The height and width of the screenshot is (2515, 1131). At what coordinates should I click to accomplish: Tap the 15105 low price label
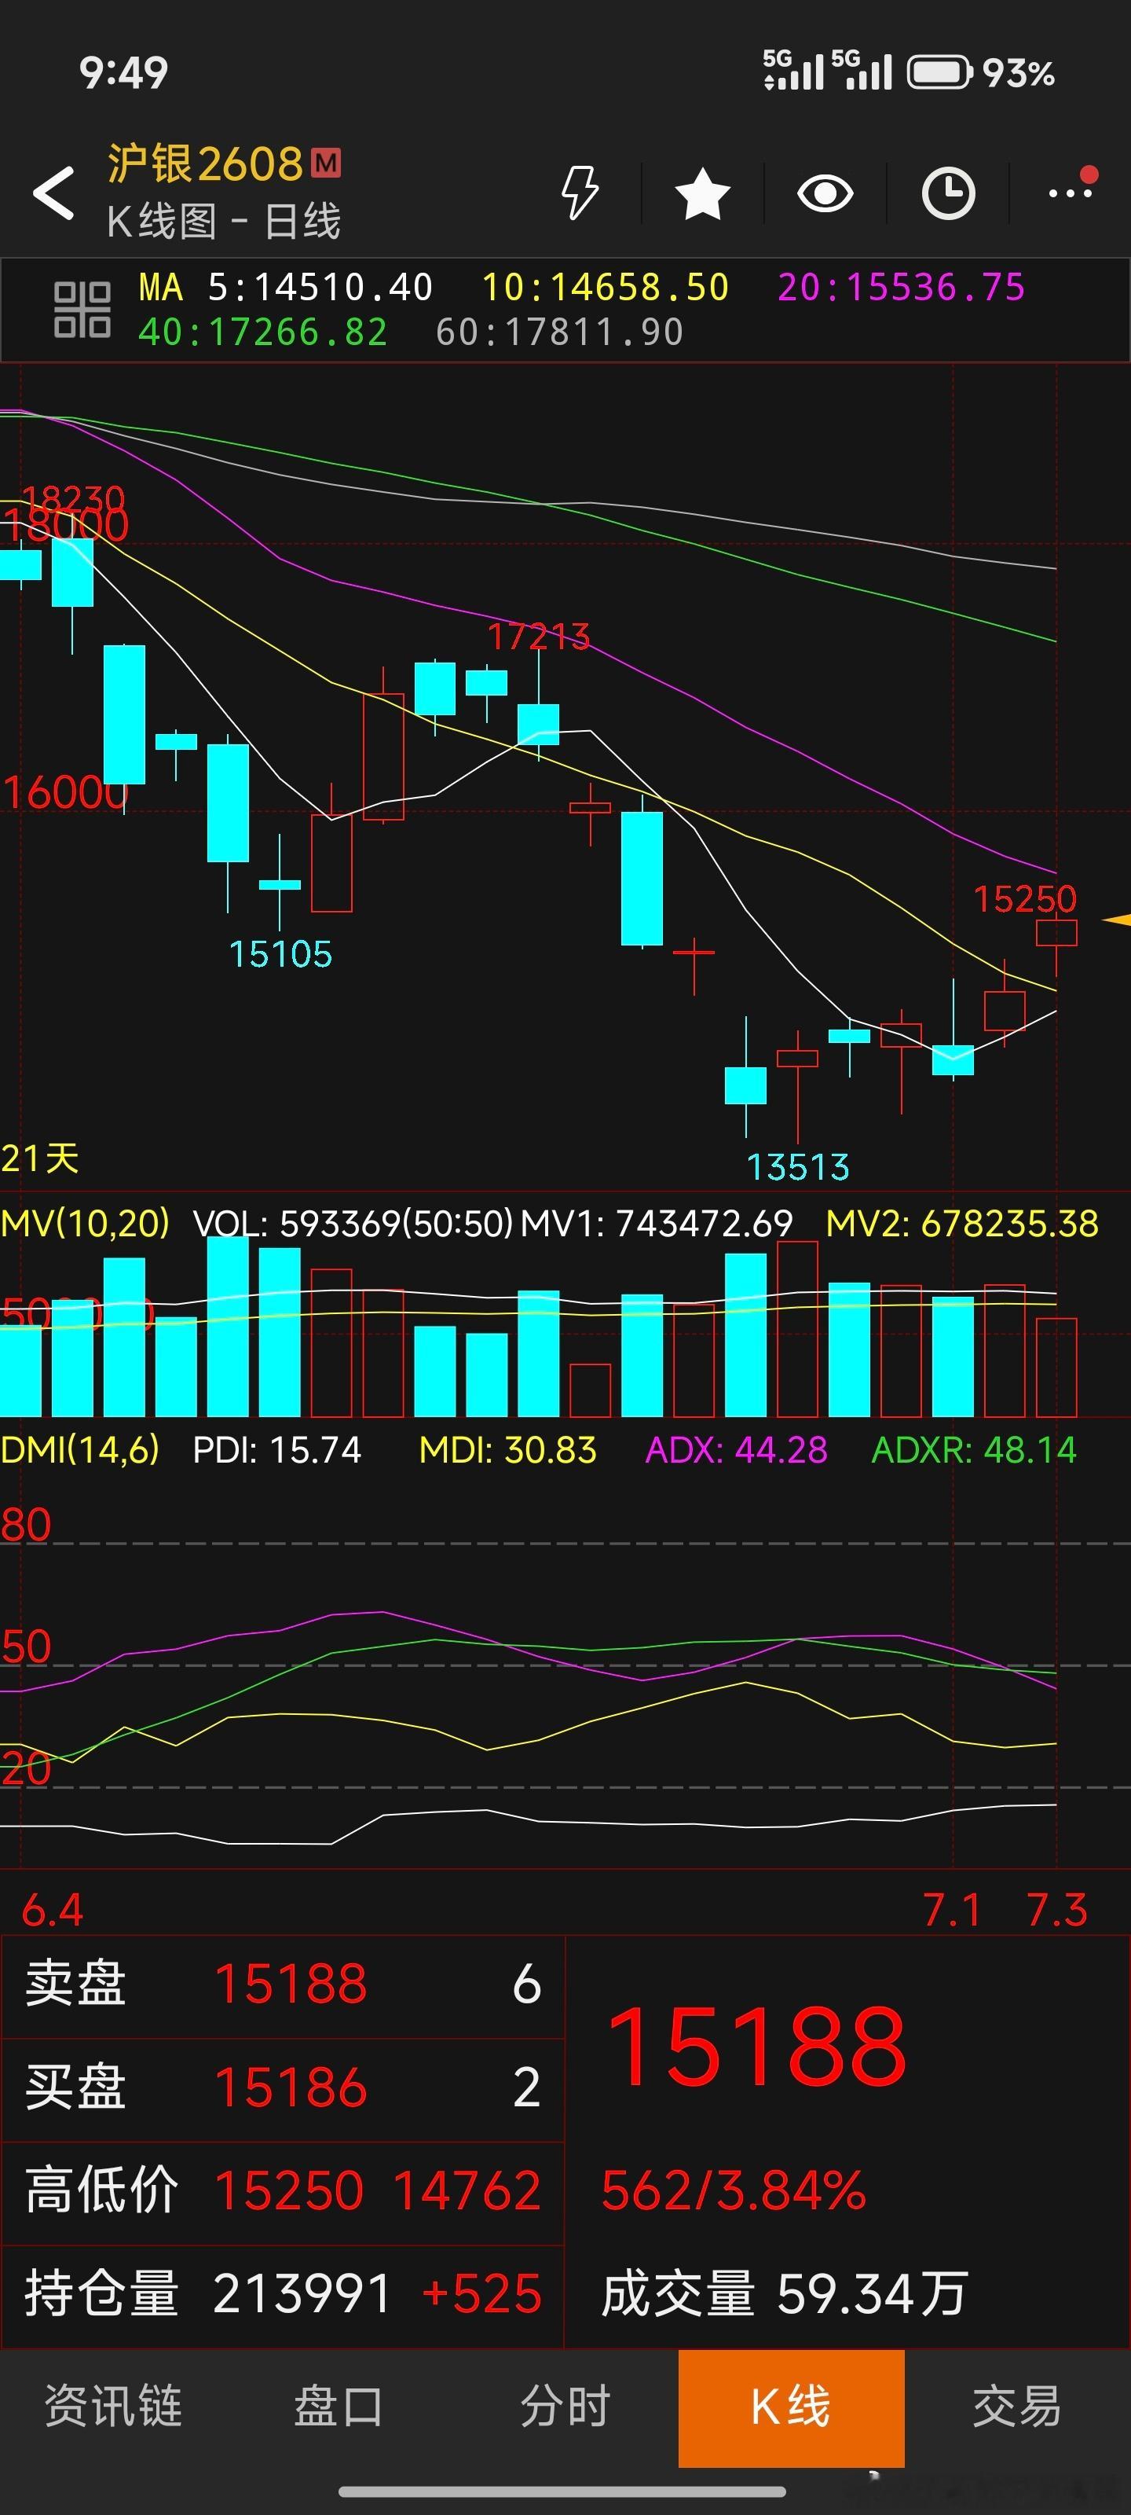(x=280, y=954)
